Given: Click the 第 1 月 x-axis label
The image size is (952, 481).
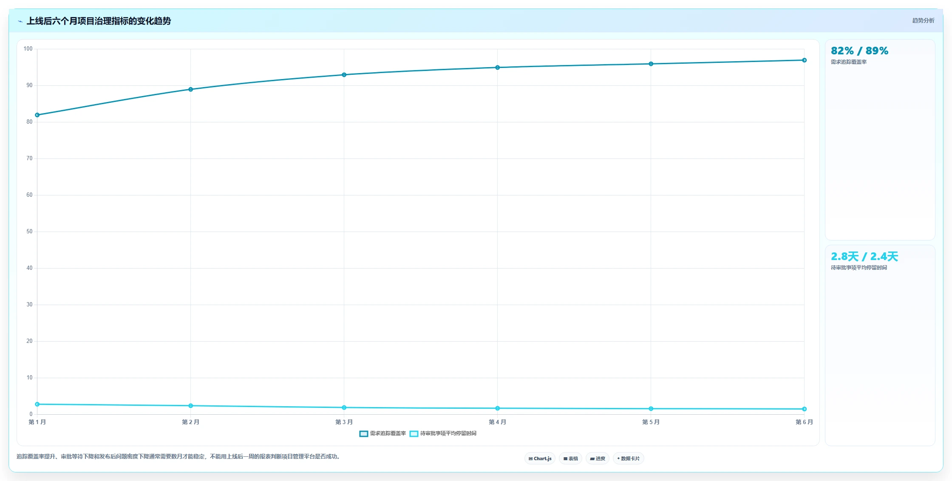Looking at the screenshot, I should 37,422.
